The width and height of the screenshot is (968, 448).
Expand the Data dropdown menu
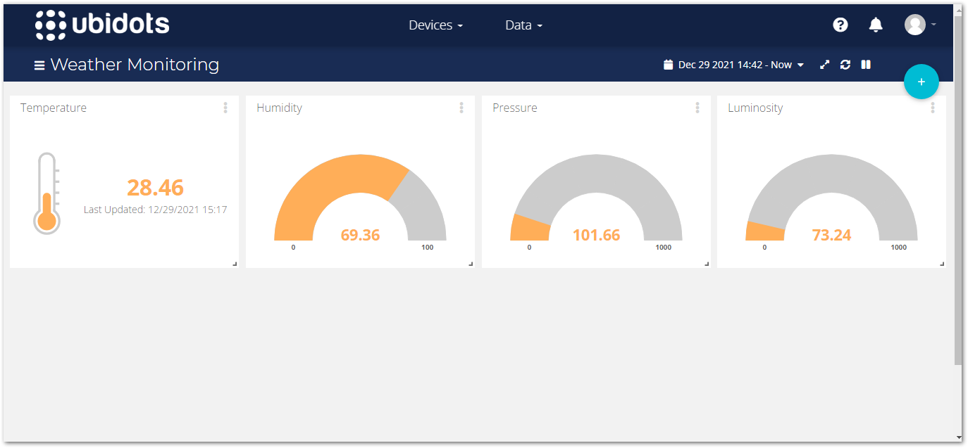[x=523, y=25]
